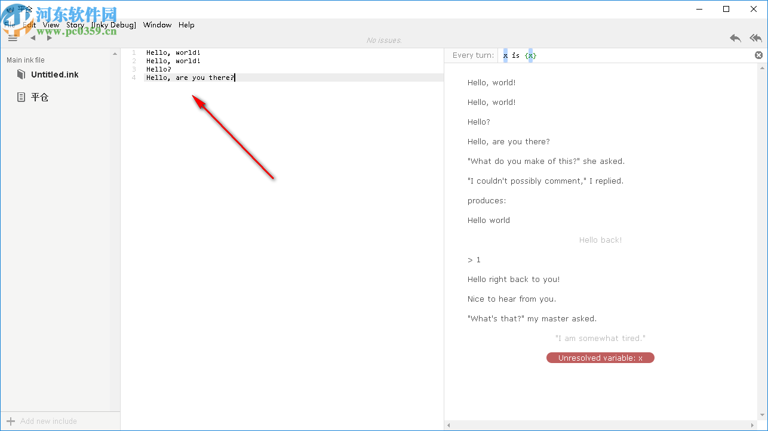
Task: Click the '> 1' output line
Action: (474, 259)
